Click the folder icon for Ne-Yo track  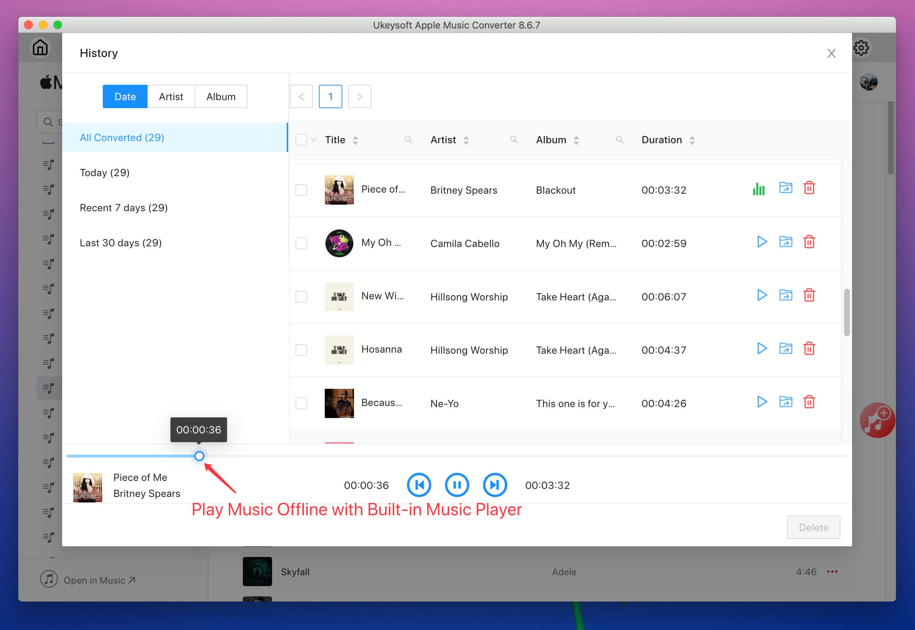pyautogui.click(x=785, y=402)
